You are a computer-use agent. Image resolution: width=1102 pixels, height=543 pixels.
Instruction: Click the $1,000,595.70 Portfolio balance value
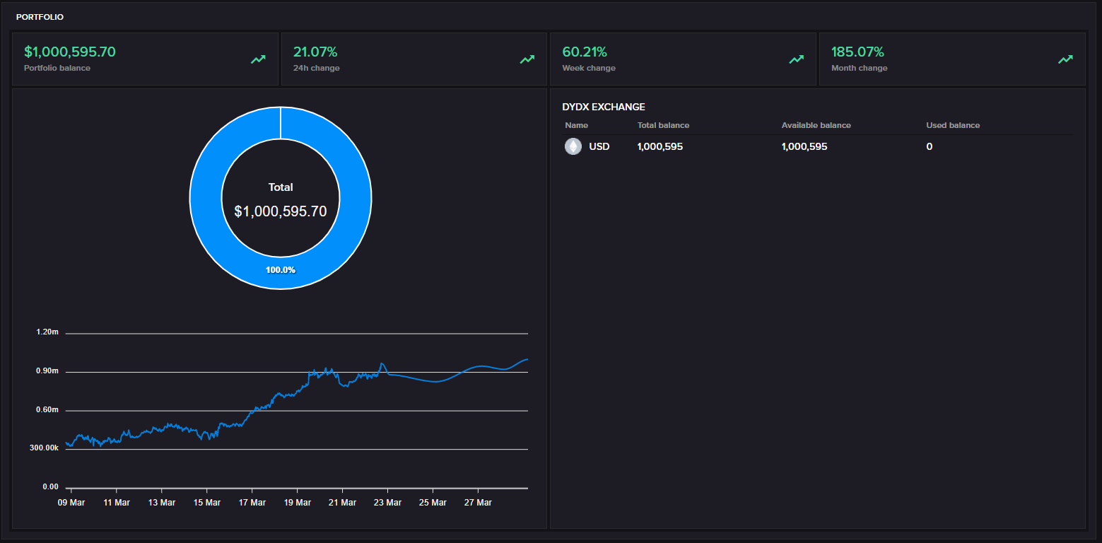point(70,52)
